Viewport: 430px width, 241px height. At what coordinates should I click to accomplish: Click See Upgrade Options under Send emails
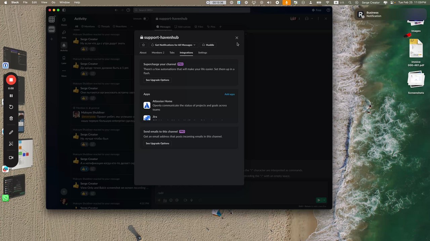click(158, 143)
